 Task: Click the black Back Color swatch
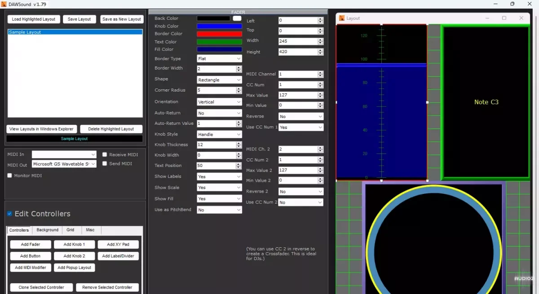(x=213, y=18)
